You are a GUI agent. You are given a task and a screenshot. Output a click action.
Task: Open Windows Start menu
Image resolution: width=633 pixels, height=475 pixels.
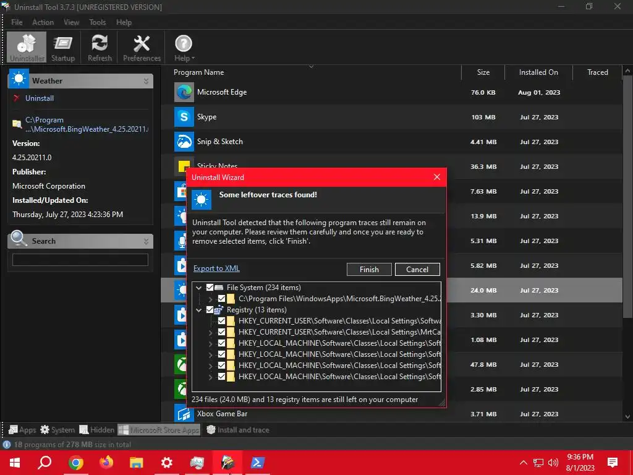[15, 463]
